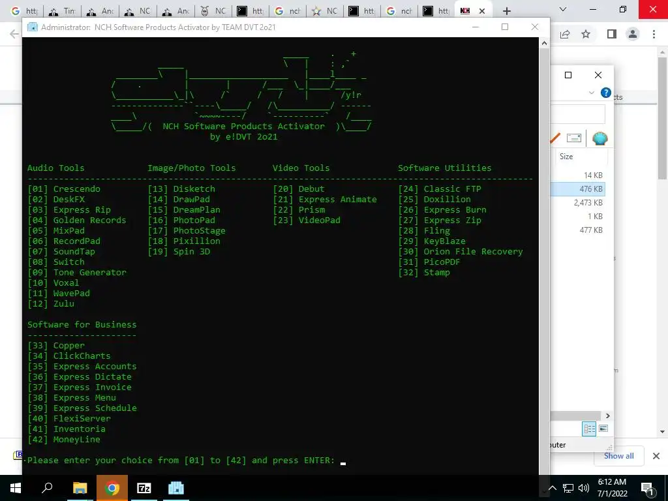
Task: Click the [32] Stamp entry
Action: click(x=424, y=272)
